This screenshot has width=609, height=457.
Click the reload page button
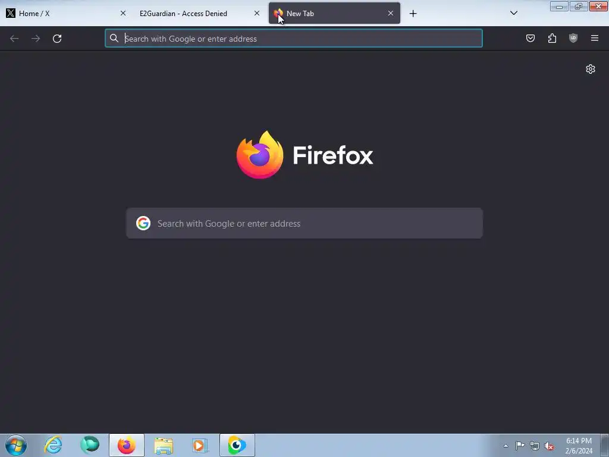[57, 39]
